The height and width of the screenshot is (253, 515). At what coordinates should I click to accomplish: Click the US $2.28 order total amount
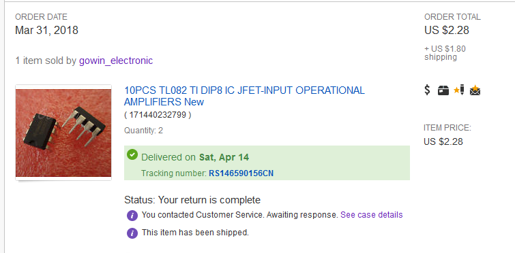[446, 30]
